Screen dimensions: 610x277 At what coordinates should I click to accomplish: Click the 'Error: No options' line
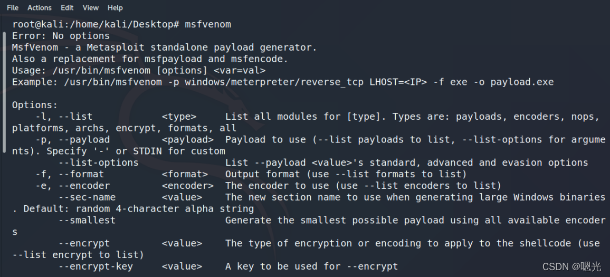(x=61, y=36)
